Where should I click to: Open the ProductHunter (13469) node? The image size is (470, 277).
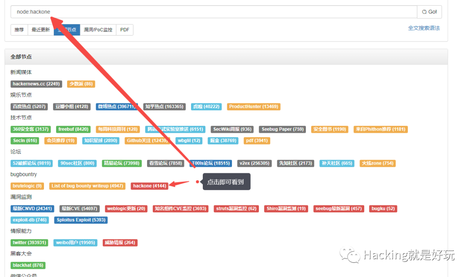254,107
